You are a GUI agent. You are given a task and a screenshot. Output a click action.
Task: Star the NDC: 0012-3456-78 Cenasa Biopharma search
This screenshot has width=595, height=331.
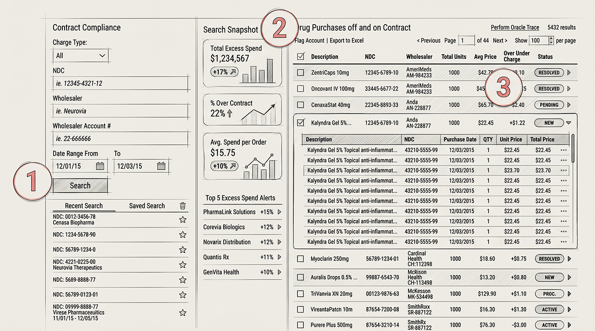point(183,220)
